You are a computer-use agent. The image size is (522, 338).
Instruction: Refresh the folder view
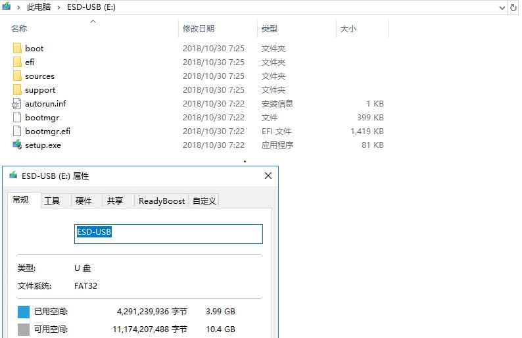513,7
